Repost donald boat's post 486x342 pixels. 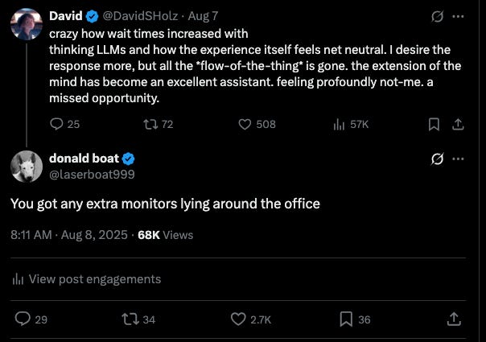127,319
